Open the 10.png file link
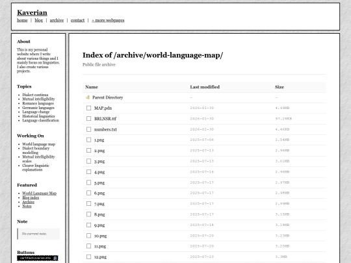 (100, 236)
